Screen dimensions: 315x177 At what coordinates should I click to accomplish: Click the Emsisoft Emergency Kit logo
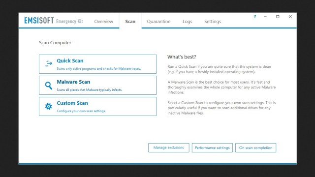click(x=54, y=21)
